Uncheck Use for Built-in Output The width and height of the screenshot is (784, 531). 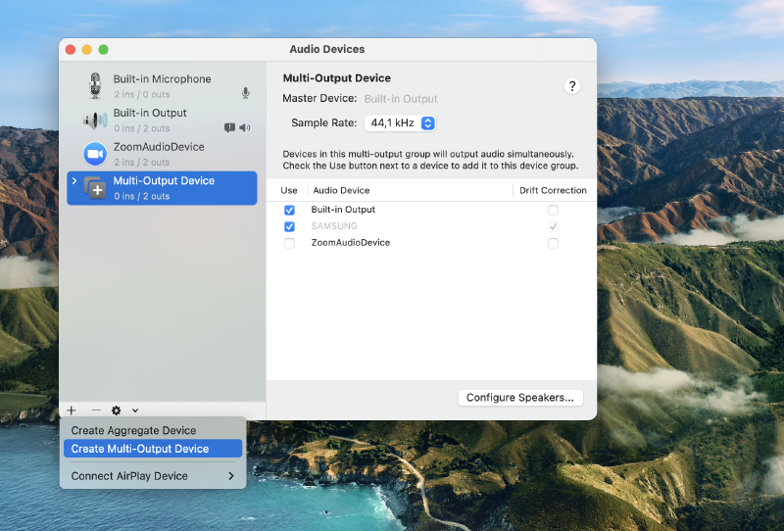click(289, 210)
